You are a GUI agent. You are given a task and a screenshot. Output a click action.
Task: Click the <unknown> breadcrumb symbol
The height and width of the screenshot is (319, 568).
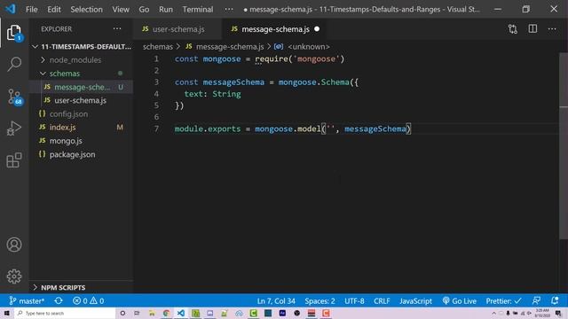click(x=309, y=47)
